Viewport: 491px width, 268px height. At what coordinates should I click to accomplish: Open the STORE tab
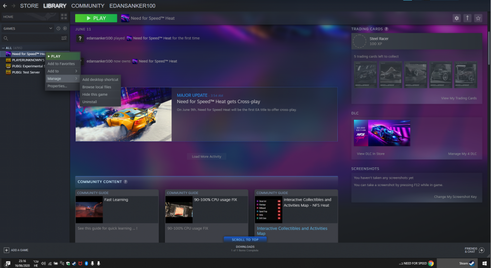click(x=29, y=5)
